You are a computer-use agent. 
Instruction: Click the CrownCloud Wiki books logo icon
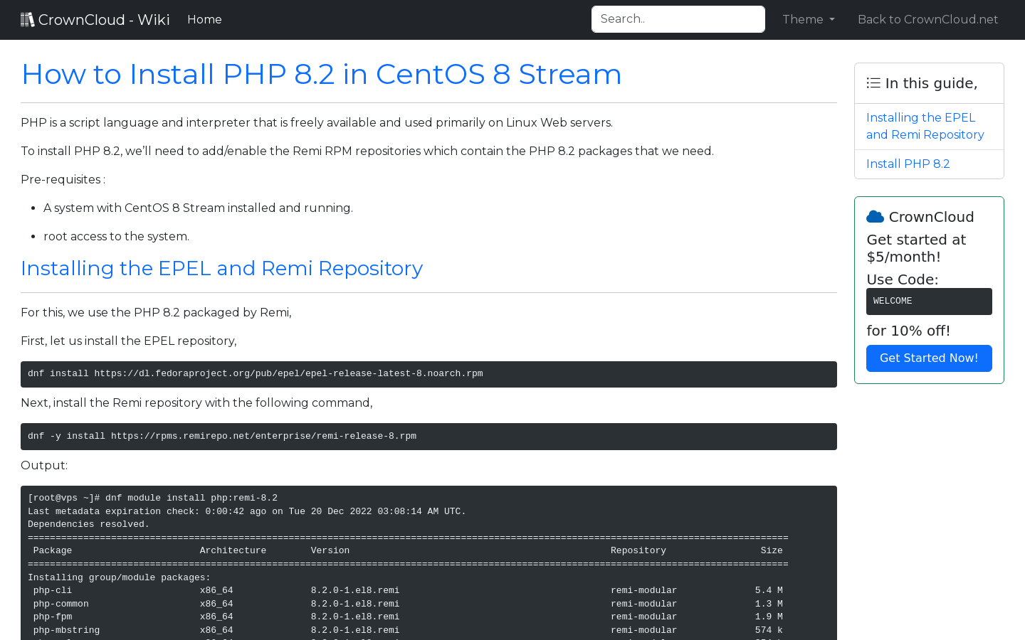click(27, 20)
